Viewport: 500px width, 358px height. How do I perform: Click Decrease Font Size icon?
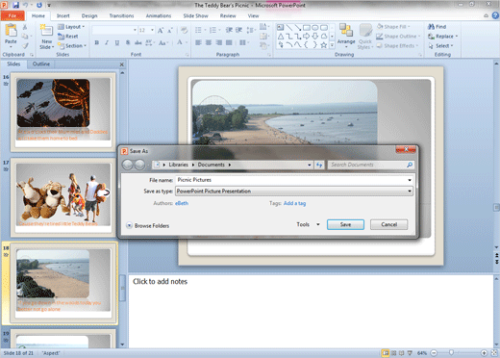point(170,31)
